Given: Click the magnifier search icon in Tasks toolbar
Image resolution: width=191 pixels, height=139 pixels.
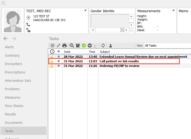Looking at the screenshot, I should tap(72, 46).
